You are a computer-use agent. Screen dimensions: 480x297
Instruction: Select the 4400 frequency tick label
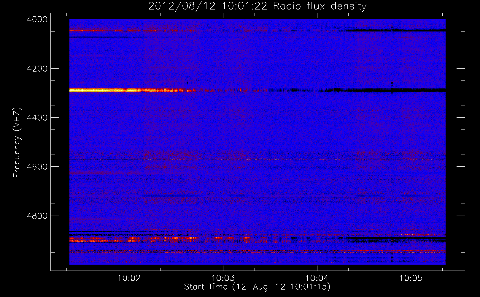click(37, 118)
